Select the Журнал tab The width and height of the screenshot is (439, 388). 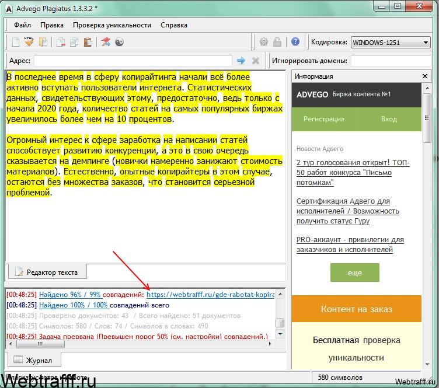pos(34,360)
